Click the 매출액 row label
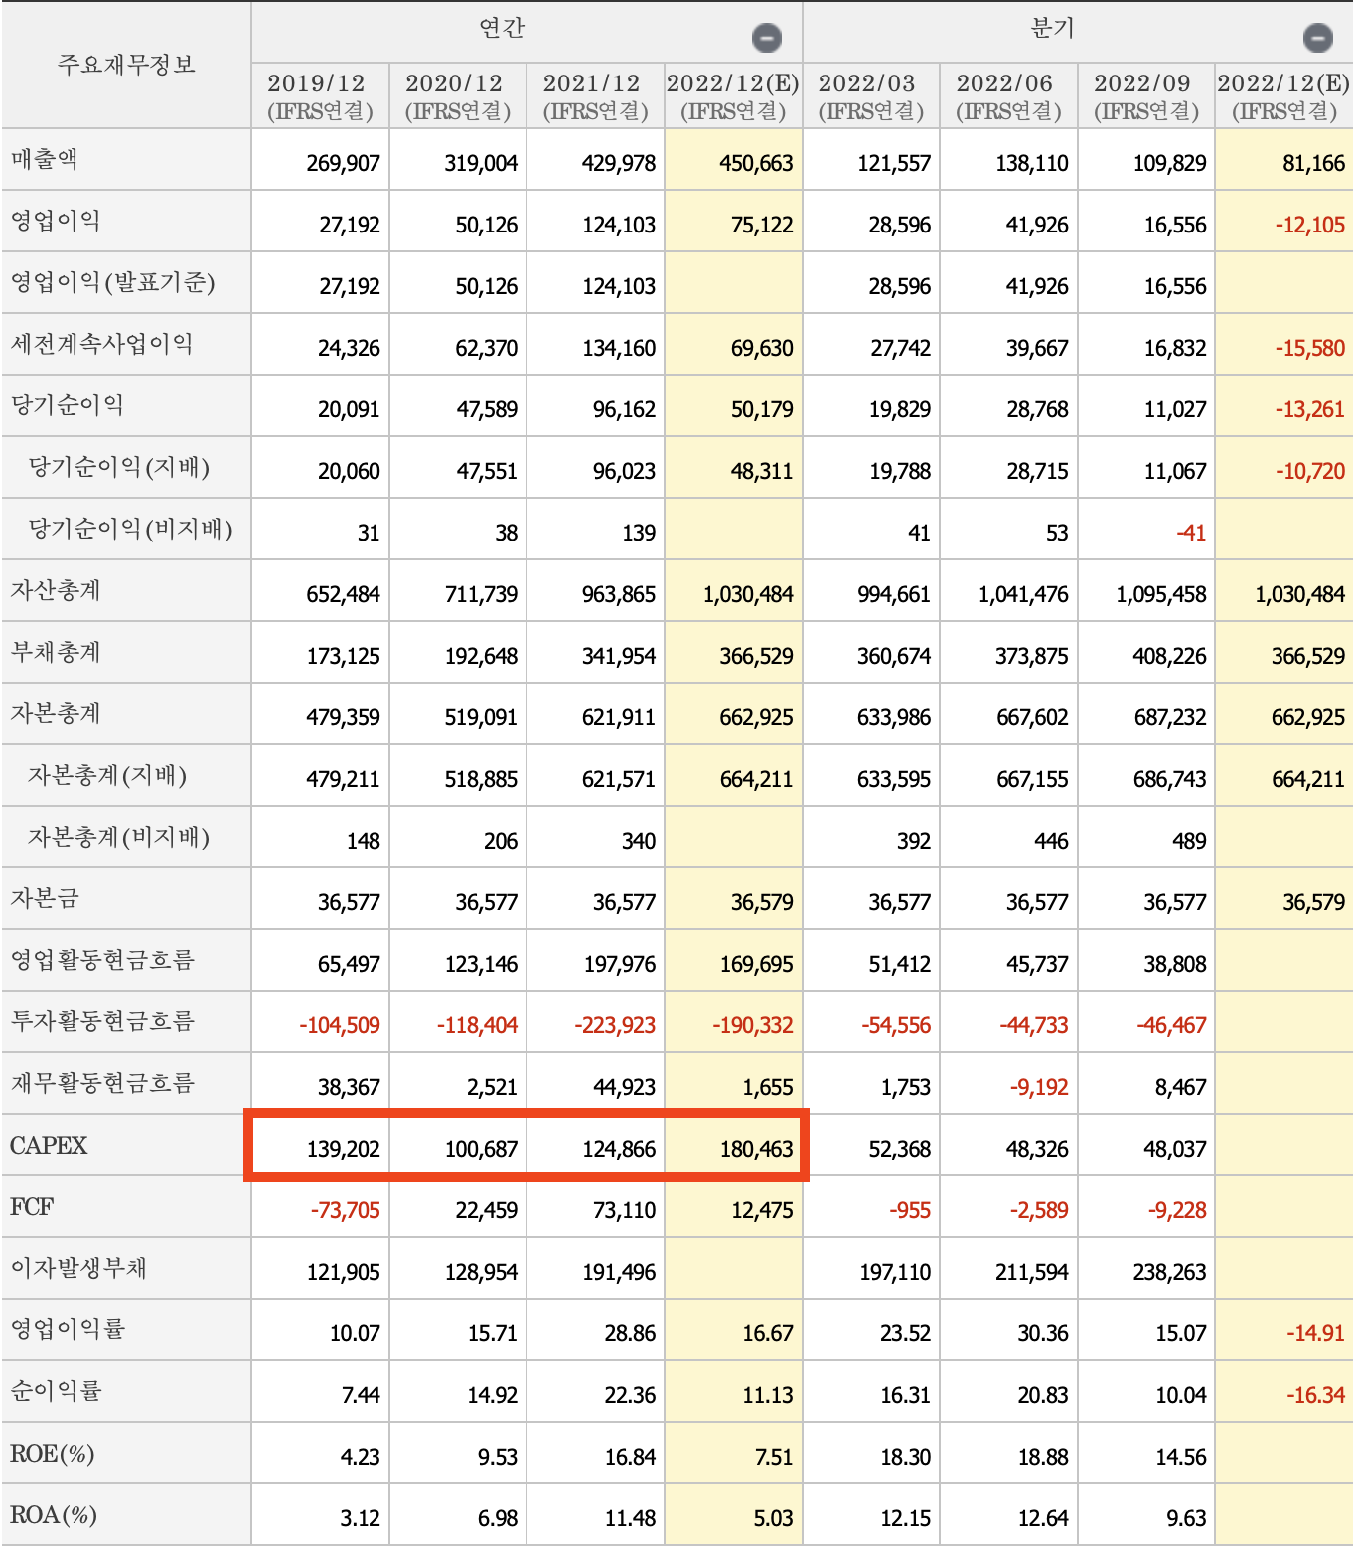The width and height of the screenshot is (1355, 1546). pyautogui.click(x=45, y=159)
